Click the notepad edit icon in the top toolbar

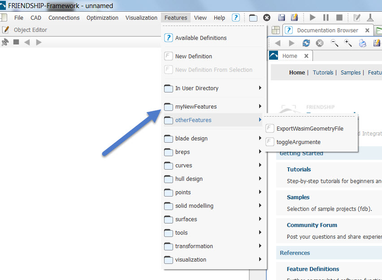[x=356, y=17]
